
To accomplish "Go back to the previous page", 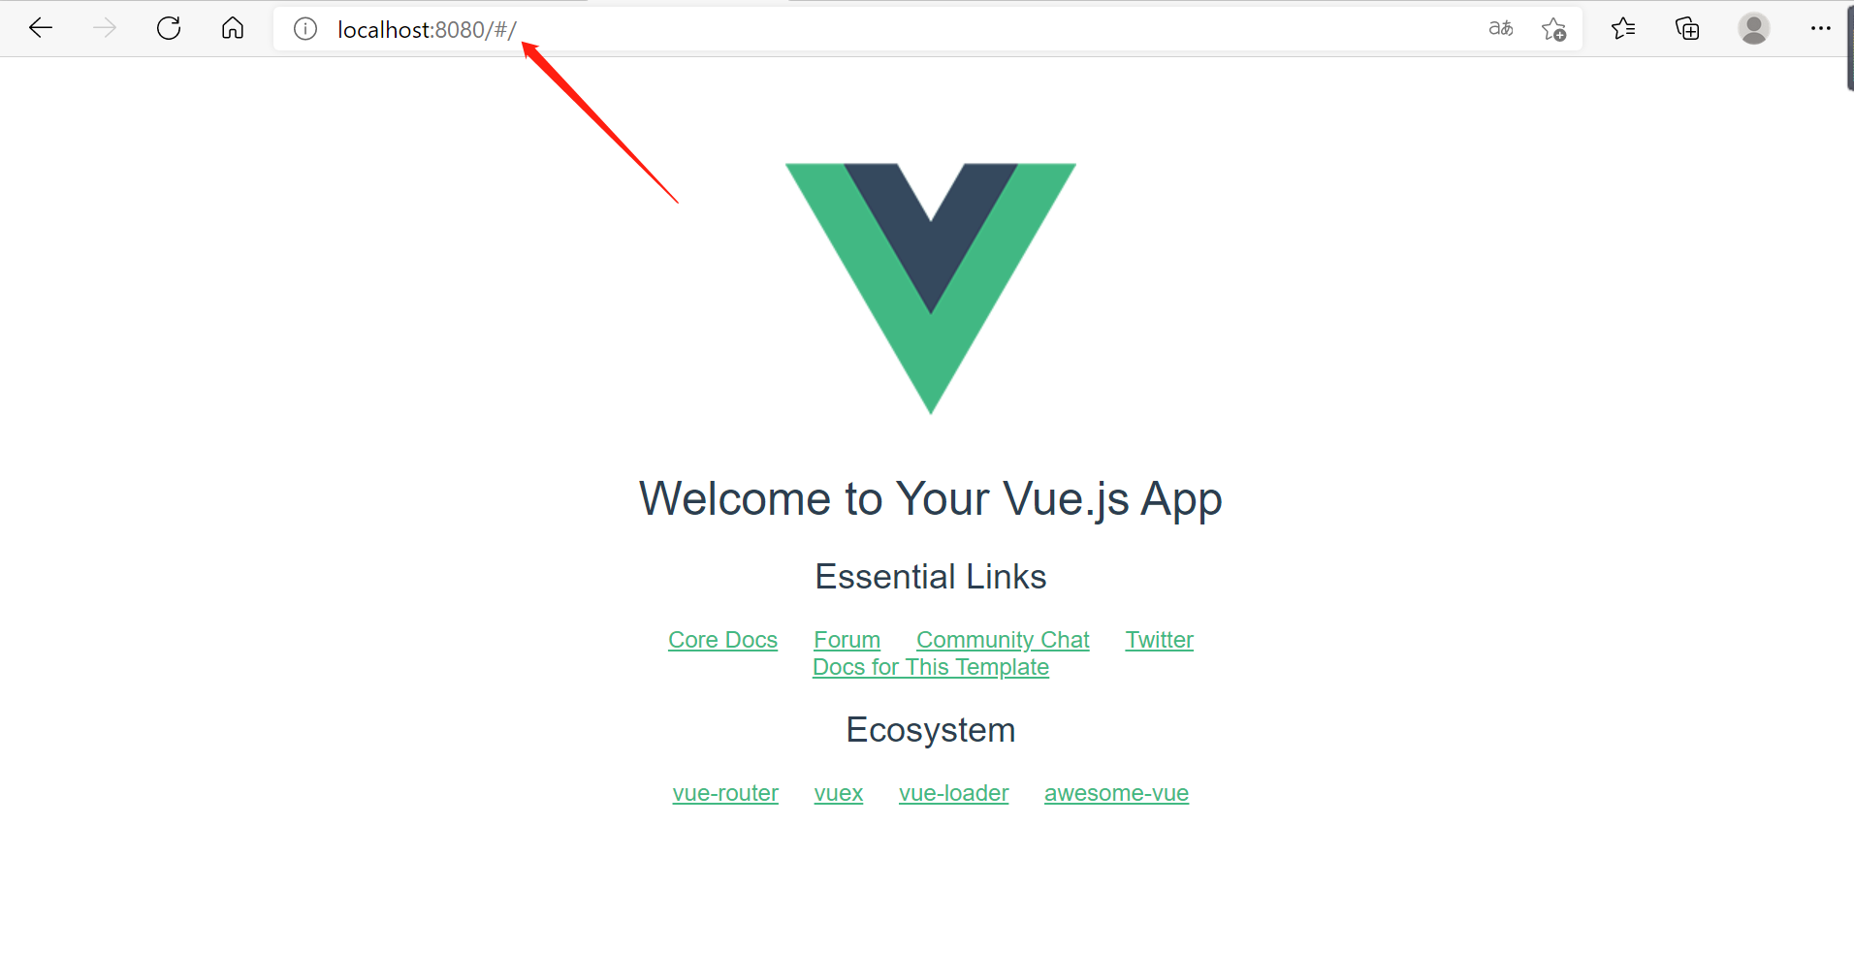I will click(x=41, y=28).
